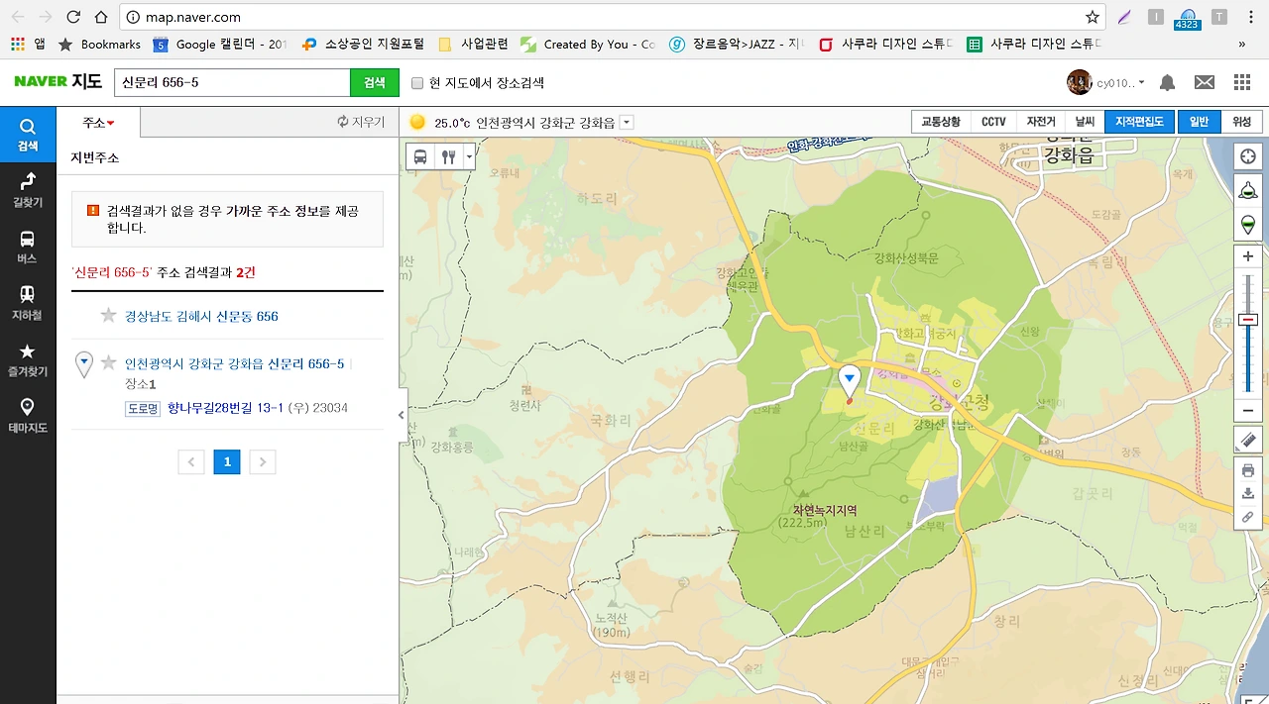Screen dimensions: 1269x704
Task: Toggle the 지적편집도 overlay button
Action: coord(1139,121)
